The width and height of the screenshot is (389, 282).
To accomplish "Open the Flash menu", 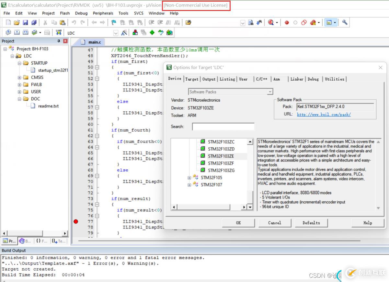I will pos(65,13).
